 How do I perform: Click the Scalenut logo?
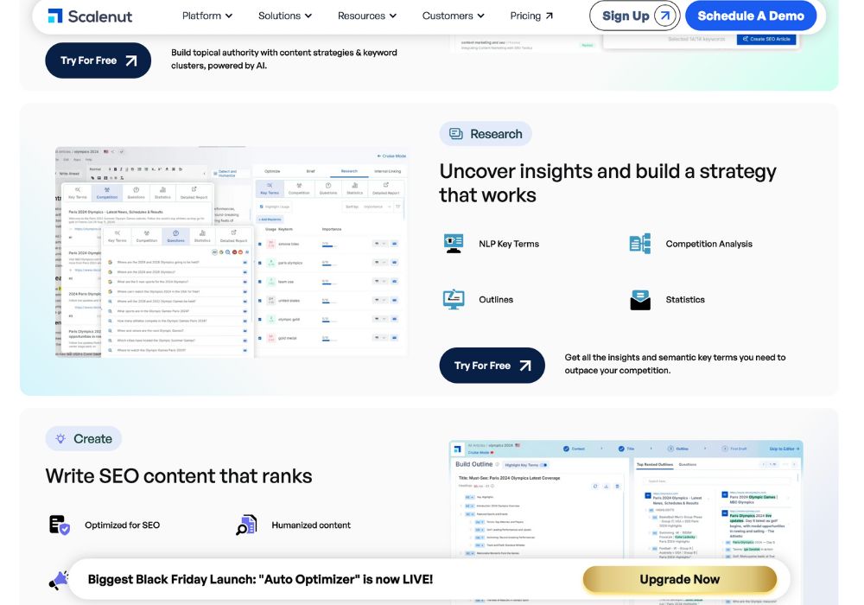tap(90, 16)
